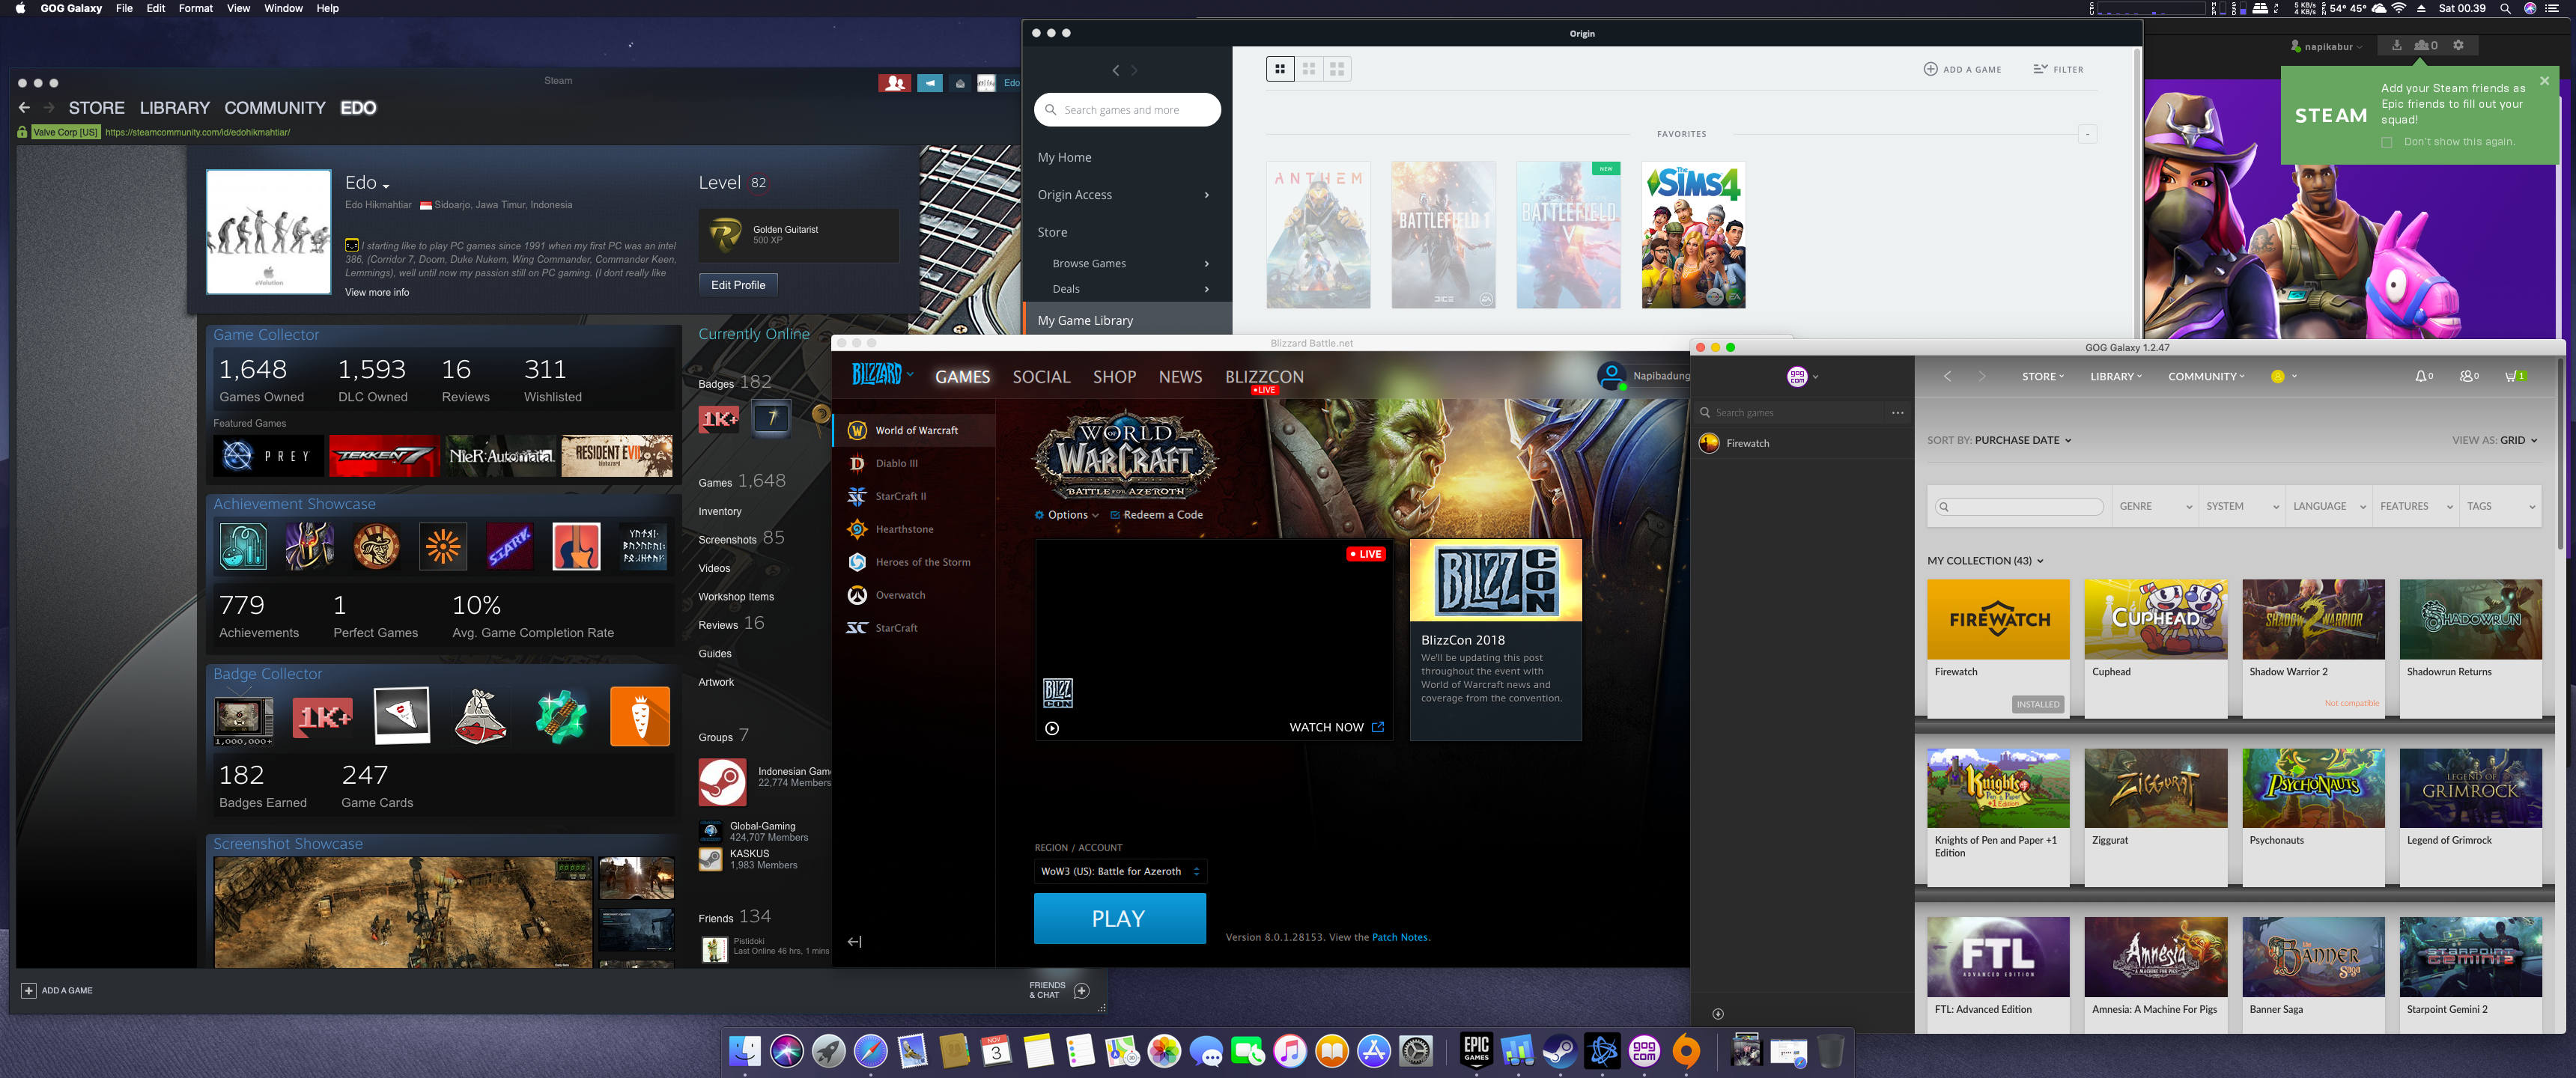Change the WoW region/account selector

pyautogui.click(x=1119, y=871)
